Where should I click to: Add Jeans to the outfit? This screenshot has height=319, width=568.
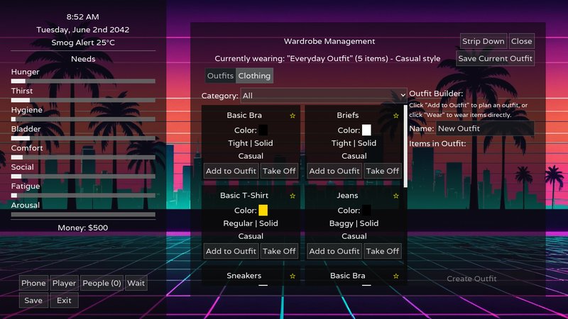(x=334, y=251)
